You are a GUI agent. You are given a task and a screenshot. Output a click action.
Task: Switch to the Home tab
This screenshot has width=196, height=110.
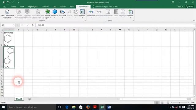point(13,7)
